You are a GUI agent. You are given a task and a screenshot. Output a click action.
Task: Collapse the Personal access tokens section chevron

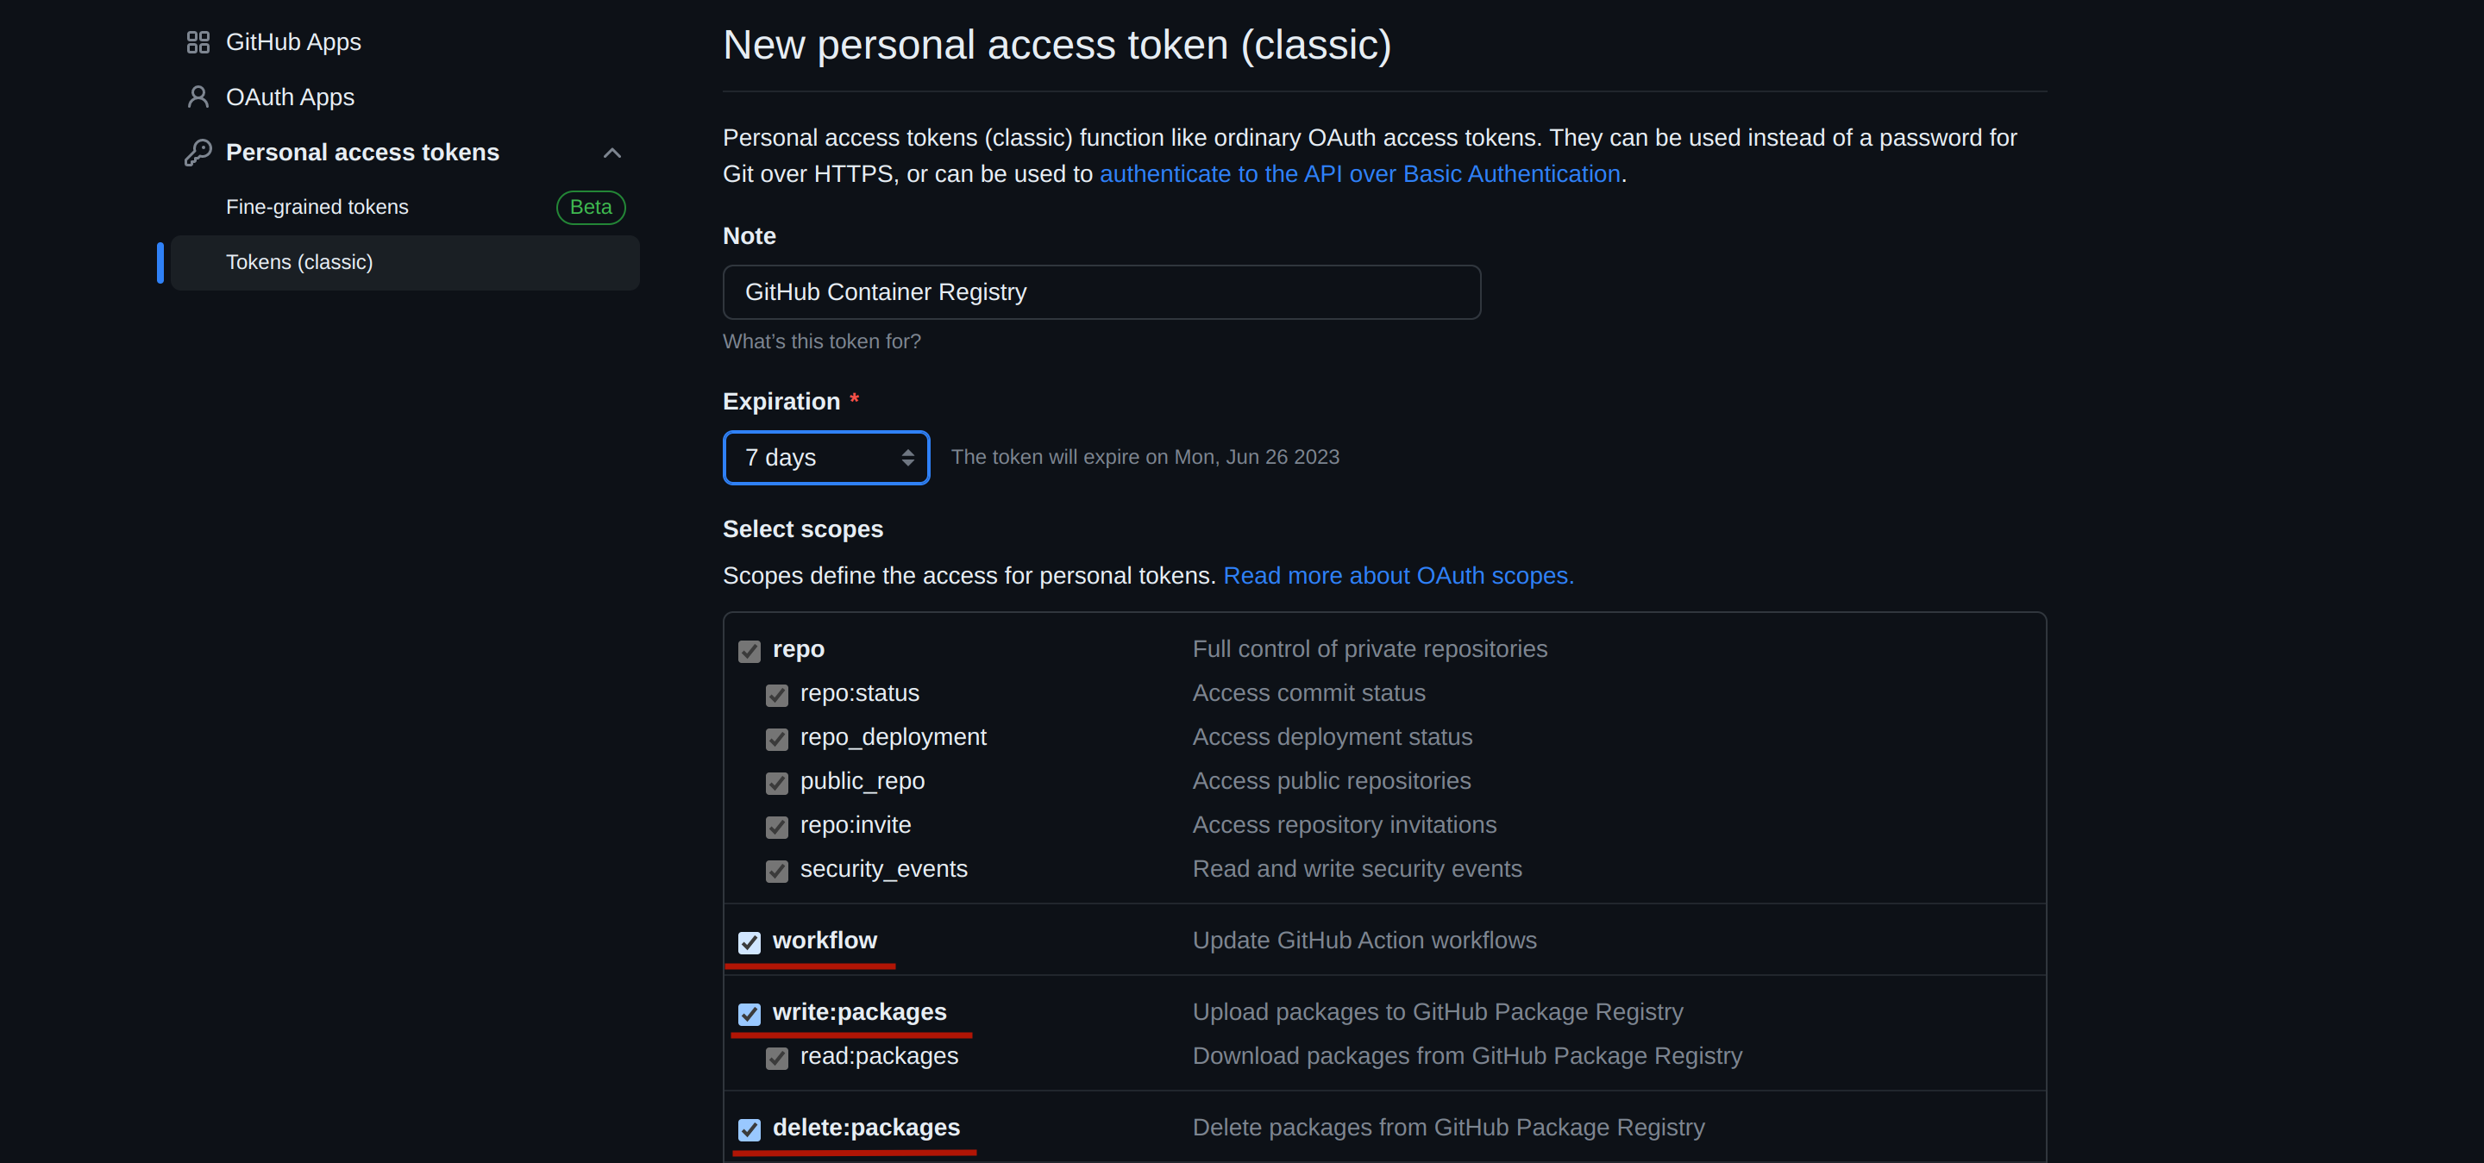612,153
